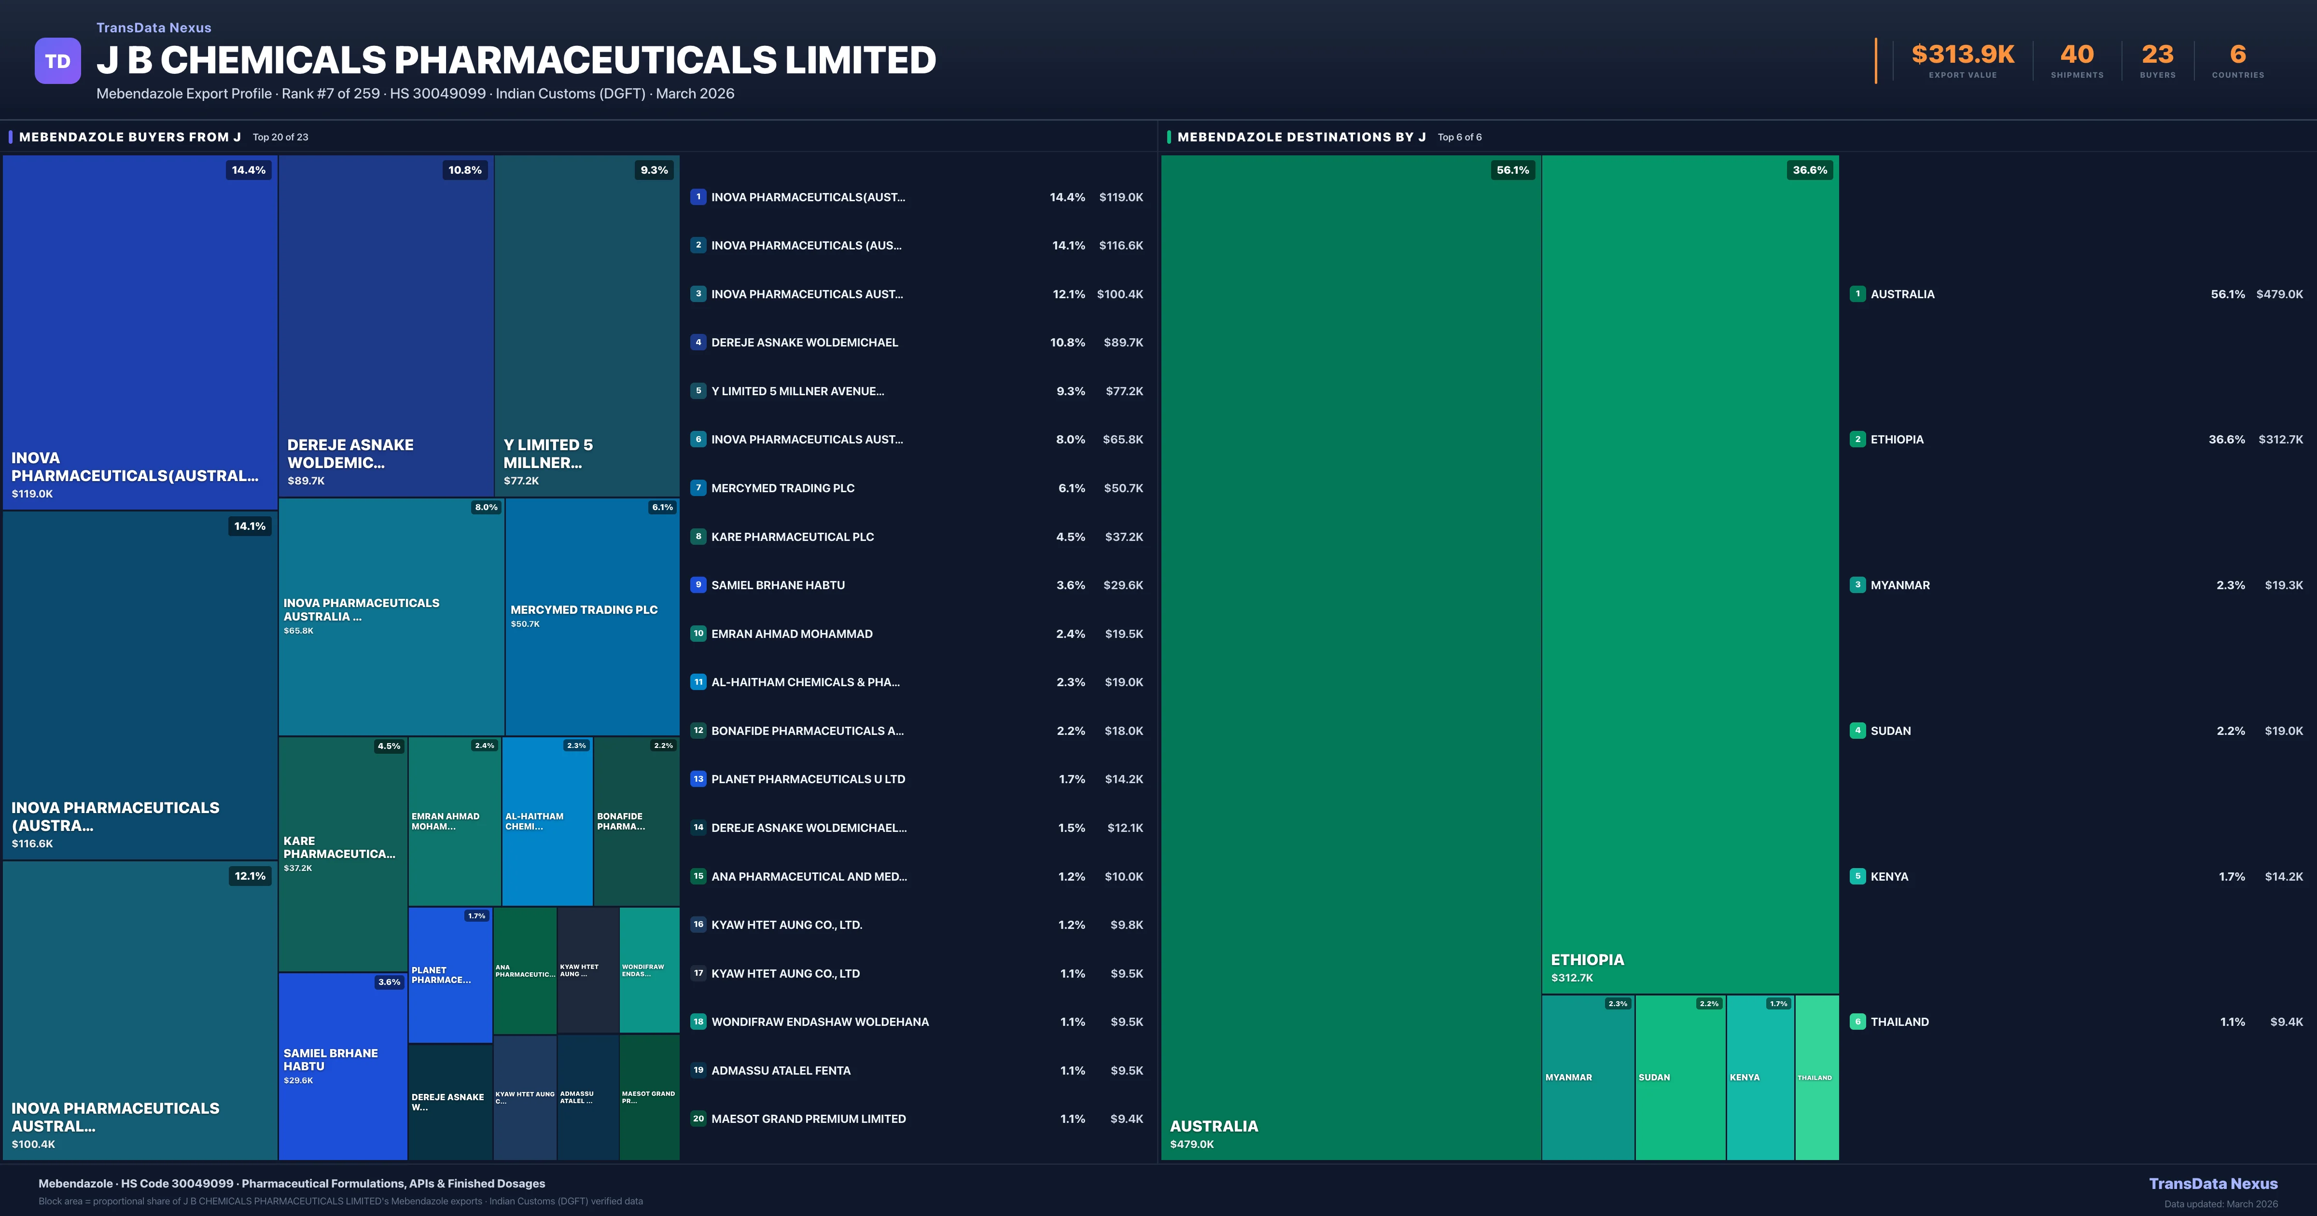Select the Samiel Brhane Habtu tile

click(x=342, y=1066)
